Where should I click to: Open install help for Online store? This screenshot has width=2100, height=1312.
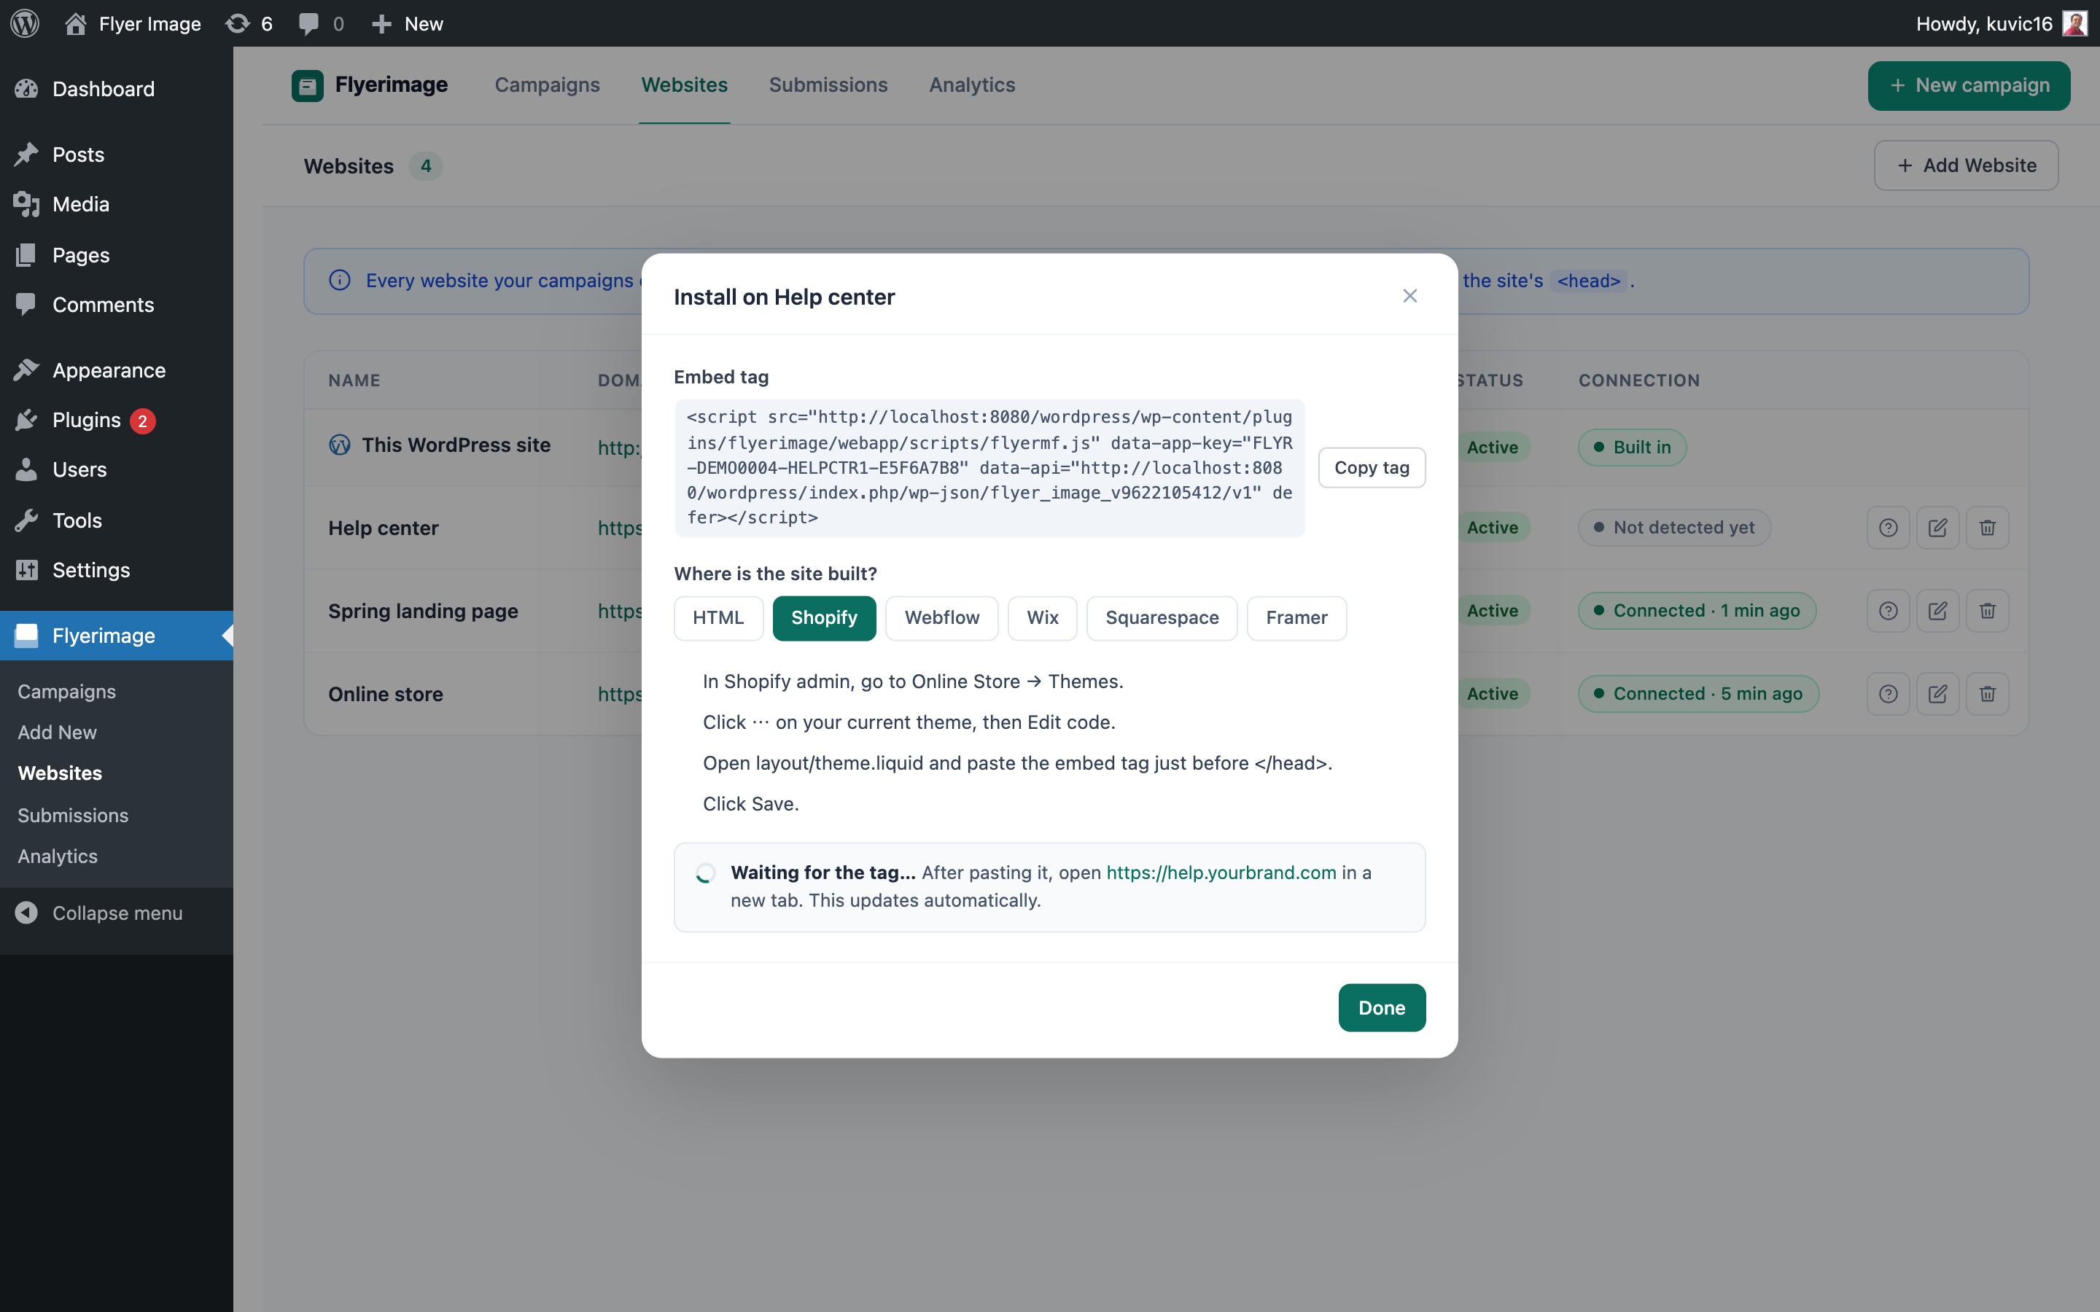1889,694
